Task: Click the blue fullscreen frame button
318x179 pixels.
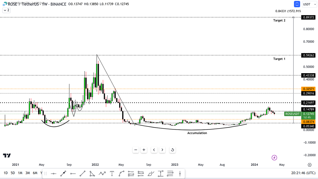Action: point(297,4)
